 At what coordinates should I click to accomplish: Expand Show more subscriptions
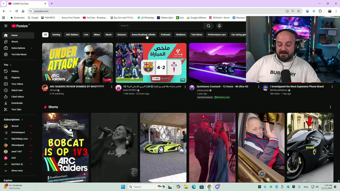pyautogui.click(x=18, y=171)
